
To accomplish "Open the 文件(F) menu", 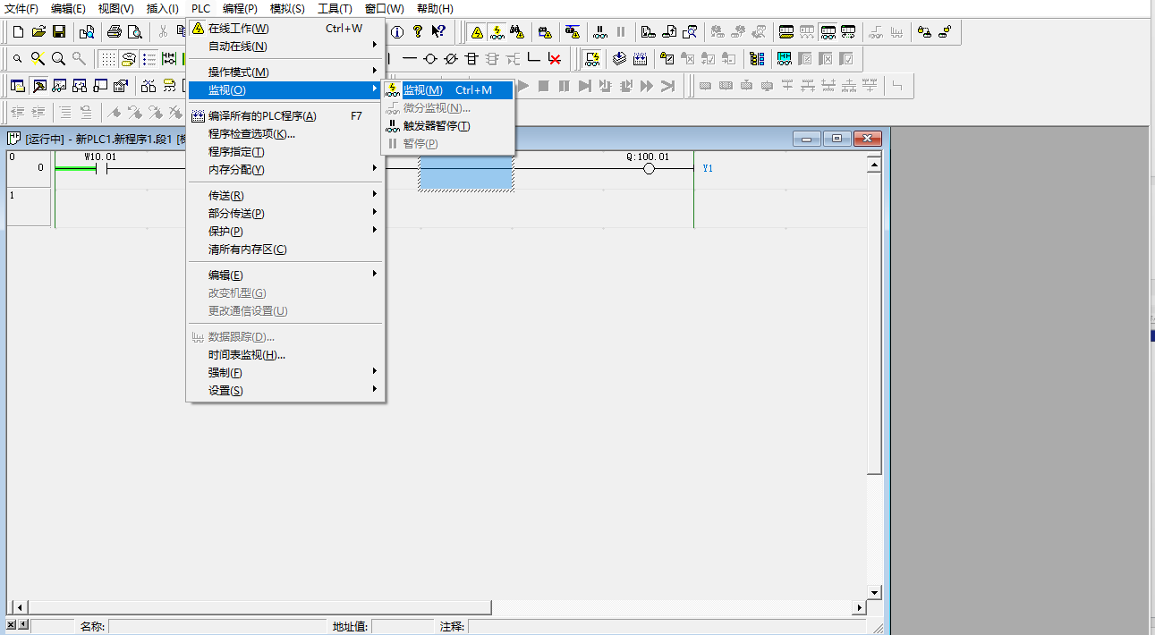I will pyautogui.click(x=21, y=9).
